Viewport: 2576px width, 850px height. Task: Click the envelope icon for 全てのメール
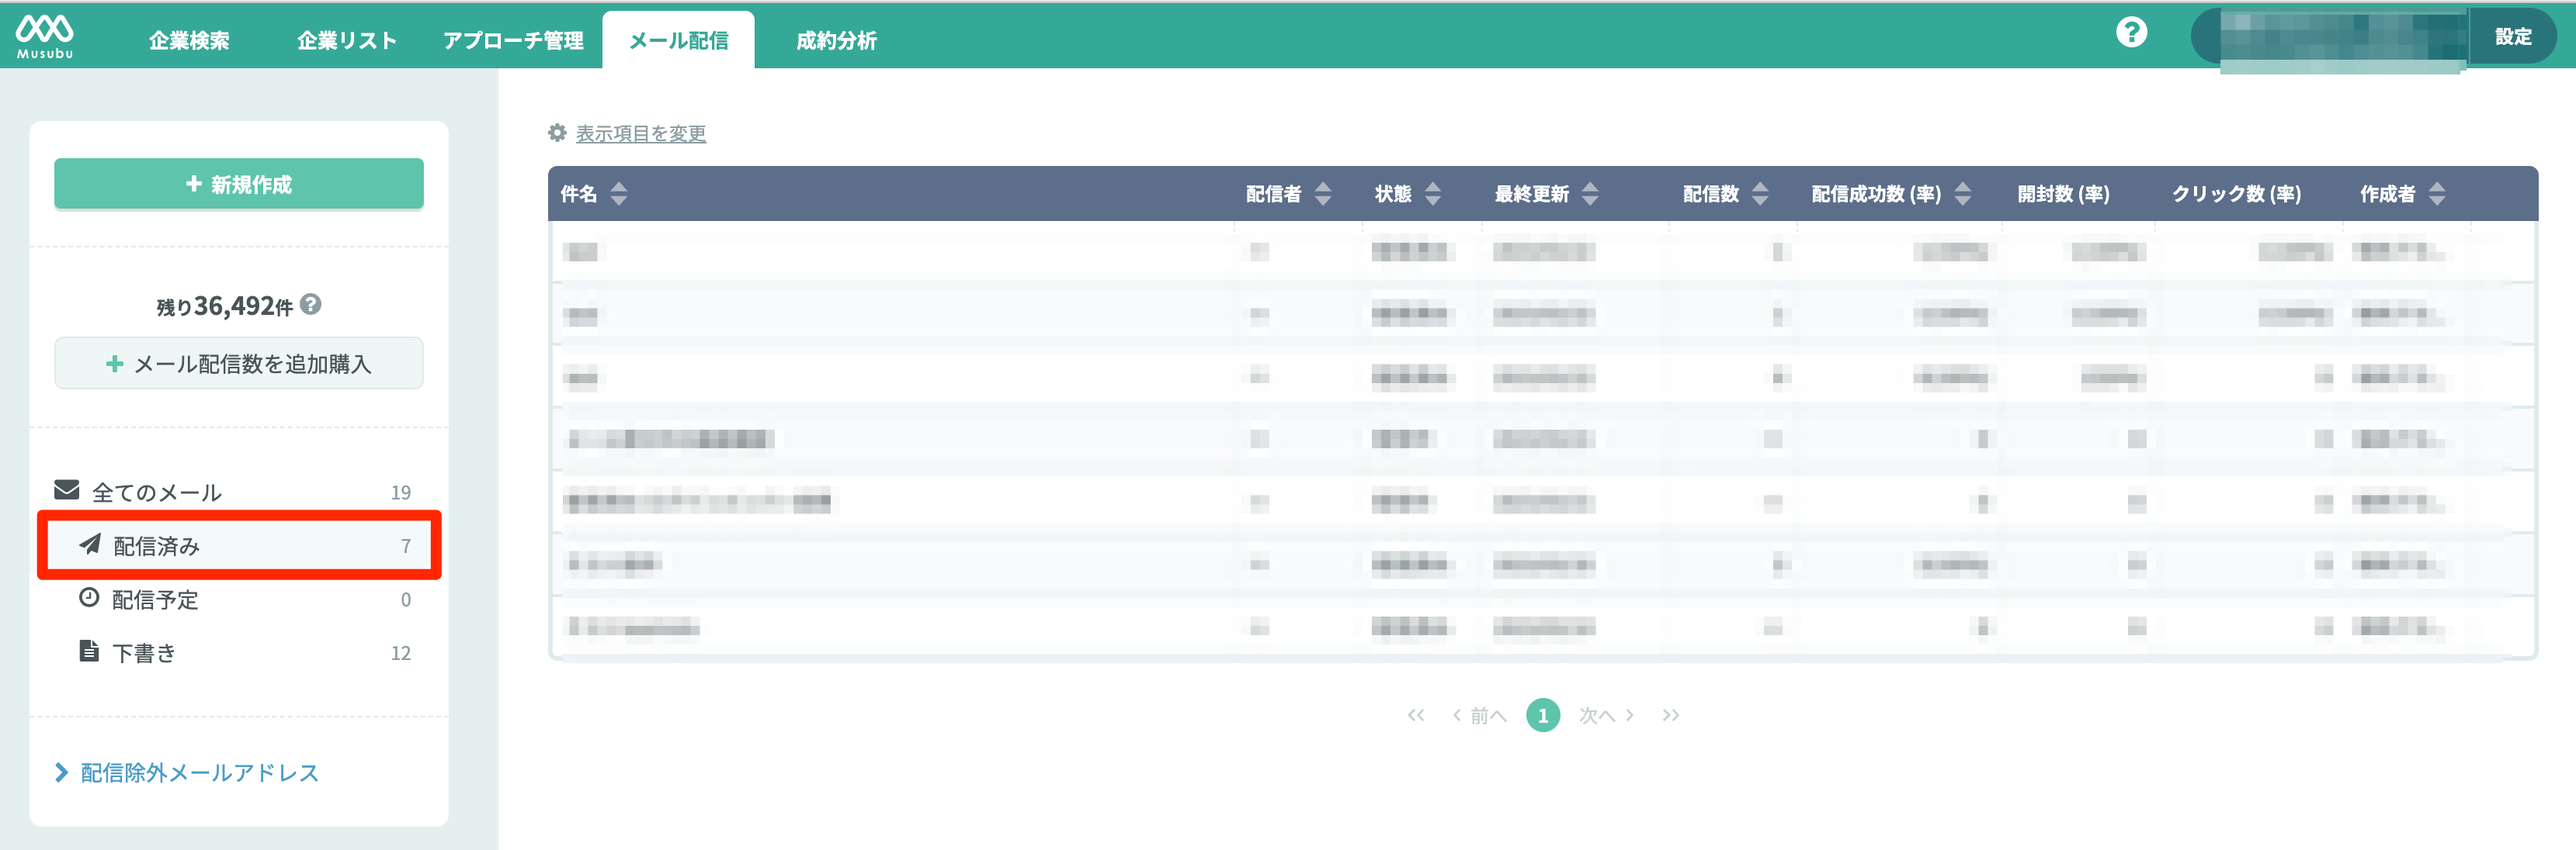click(67, 489)
